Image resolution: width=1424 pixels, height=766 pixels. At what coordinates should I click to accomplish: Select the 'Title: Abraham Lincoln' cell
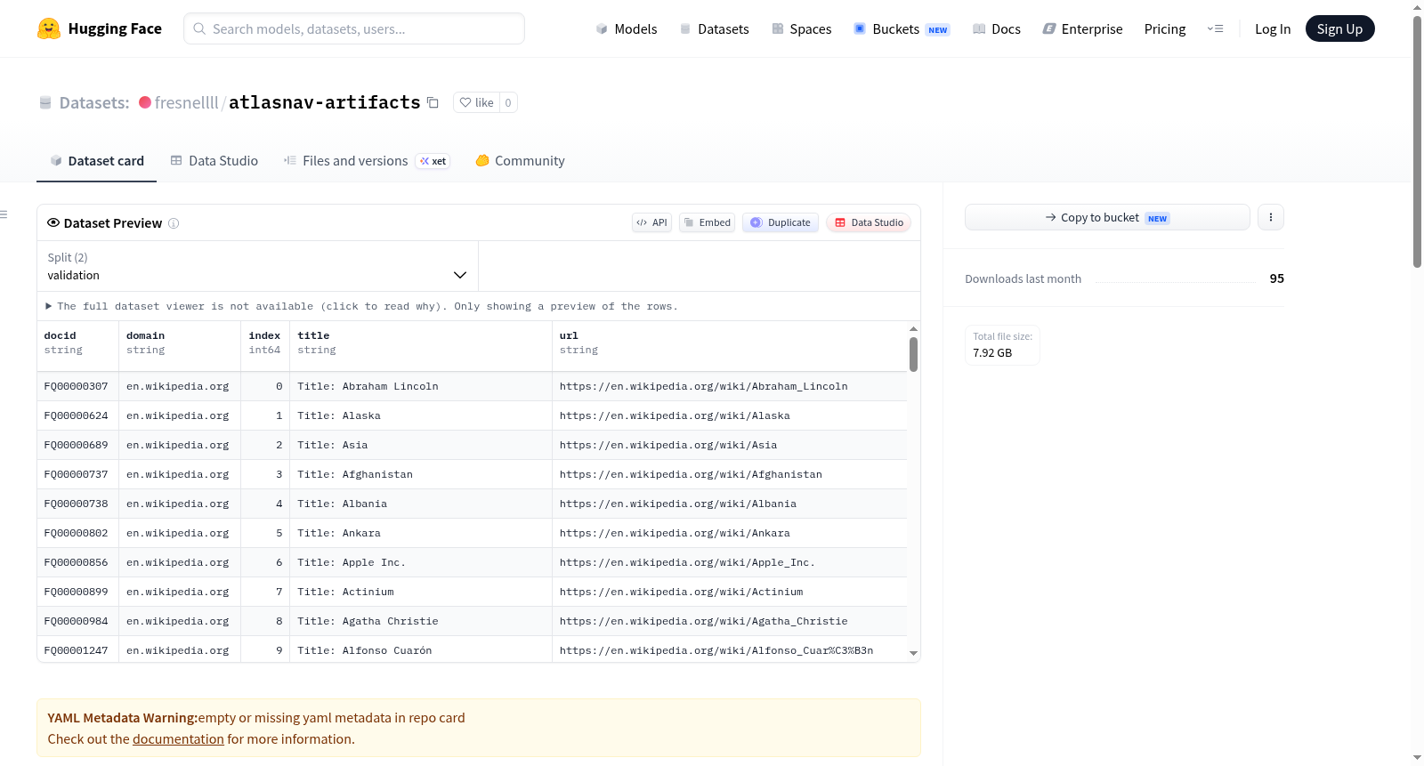421,386
